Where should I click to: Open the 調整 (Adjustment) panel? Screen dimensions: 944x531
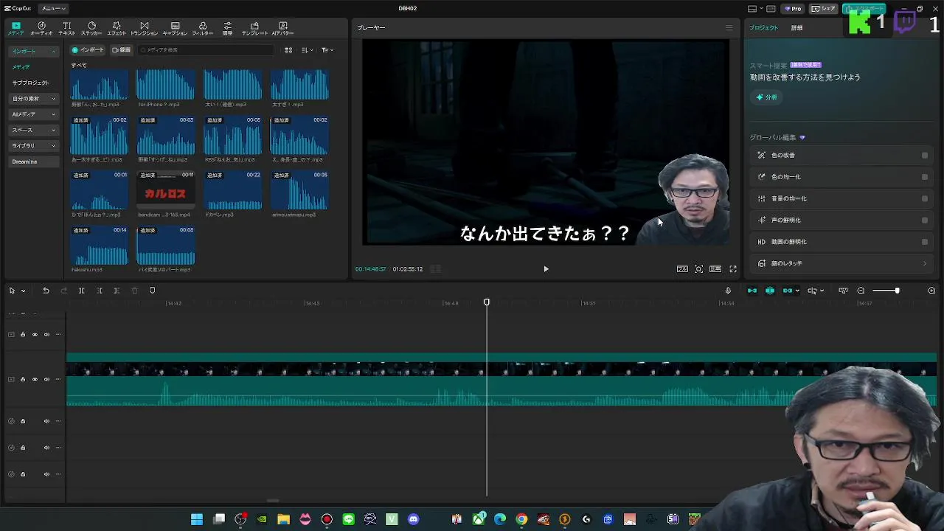coord(227,29)
